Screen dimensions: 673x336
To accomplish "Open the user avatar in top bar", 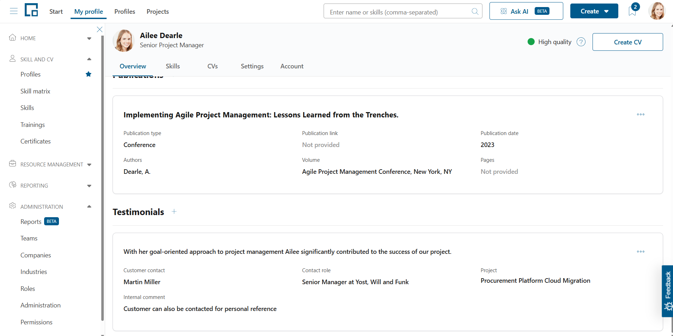I will coord(656,11).
